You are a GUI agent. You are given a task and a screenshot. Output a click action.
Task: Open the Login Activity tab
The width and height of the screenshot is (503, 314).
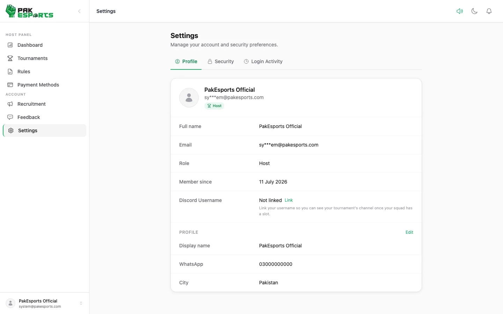(263, 61)
